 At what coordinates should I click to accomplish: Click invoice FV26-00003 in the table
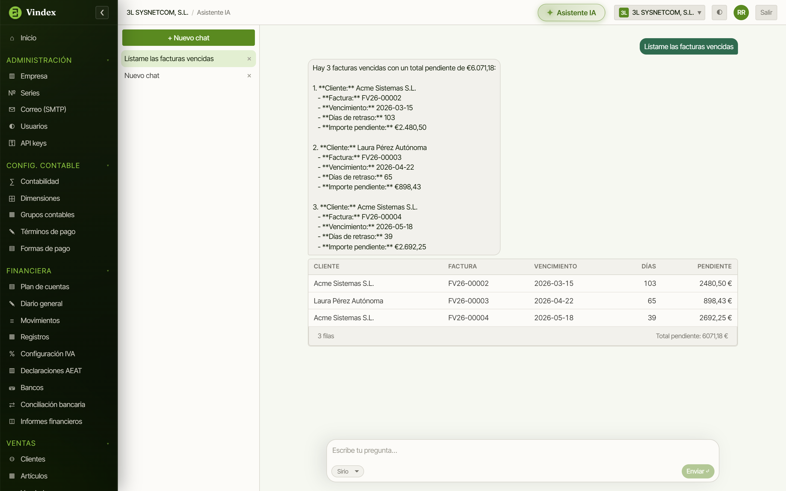(x=468, y=301)
